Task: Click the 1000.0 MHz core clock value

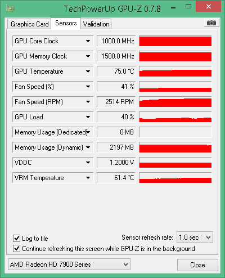Action: coord(116,41)
